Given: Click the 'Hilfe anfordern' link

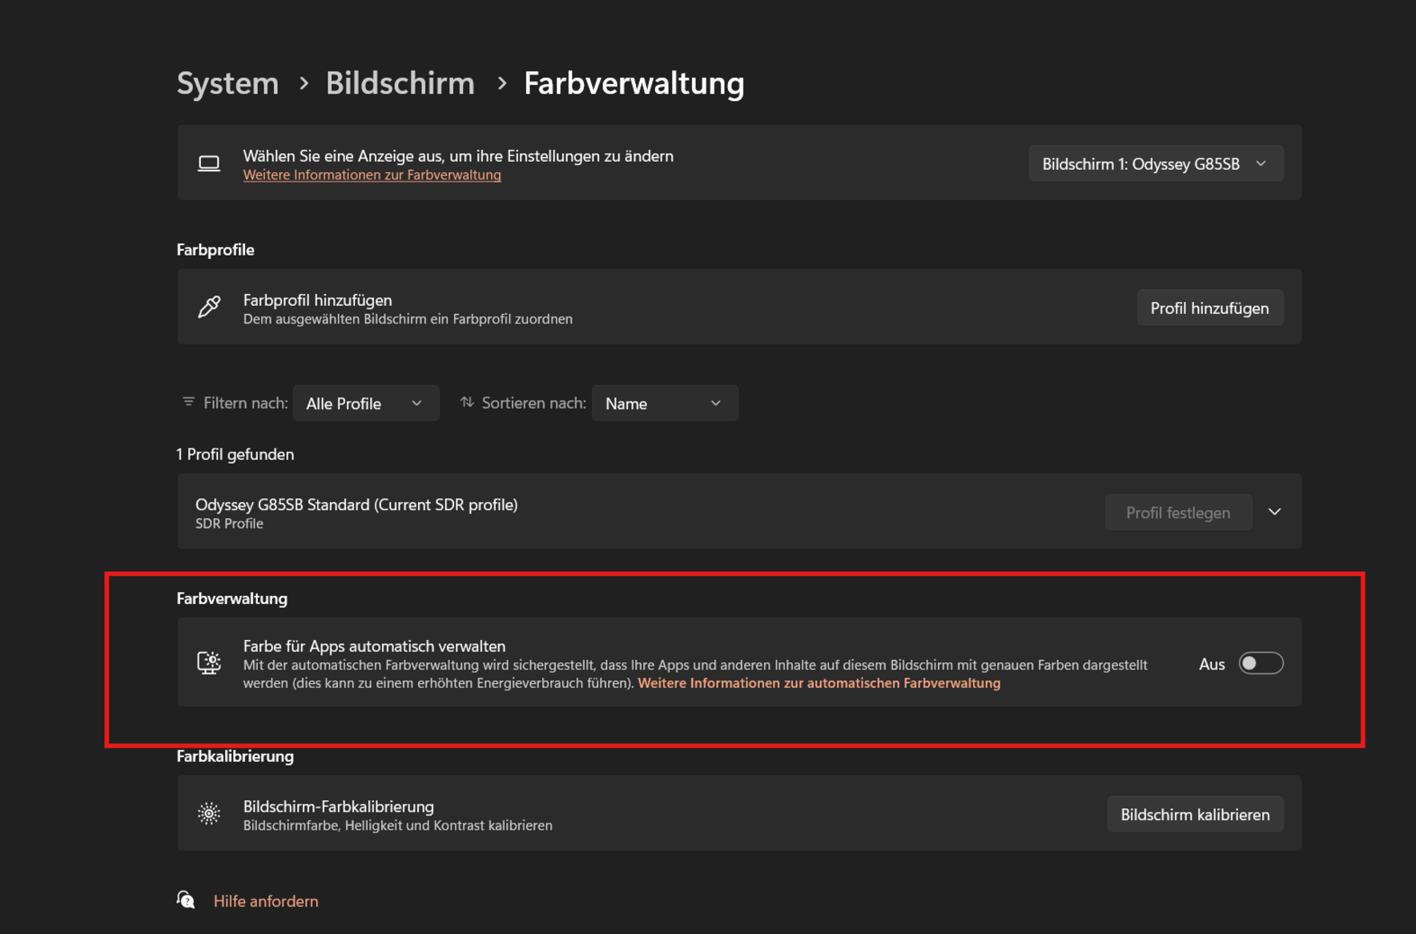Looking at the screenshot, I should (265, 900).
